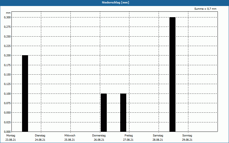
Task: Click the Donnerstag axis label
Action: coord(99,136)
